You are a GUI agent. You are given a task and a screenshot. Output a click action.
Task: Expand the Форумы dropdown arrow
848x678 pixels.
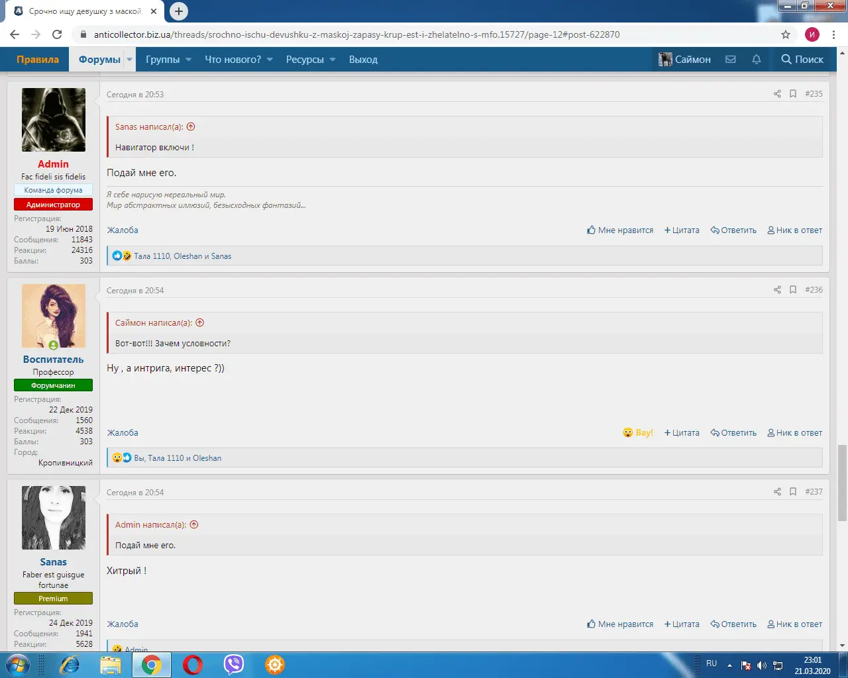(x=130, y=60)
